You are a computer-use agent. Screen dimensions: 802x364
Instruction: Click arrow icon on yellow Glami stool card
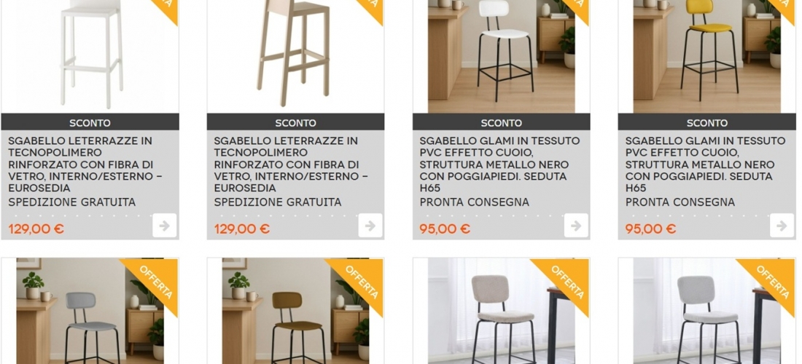click(782, 226)
